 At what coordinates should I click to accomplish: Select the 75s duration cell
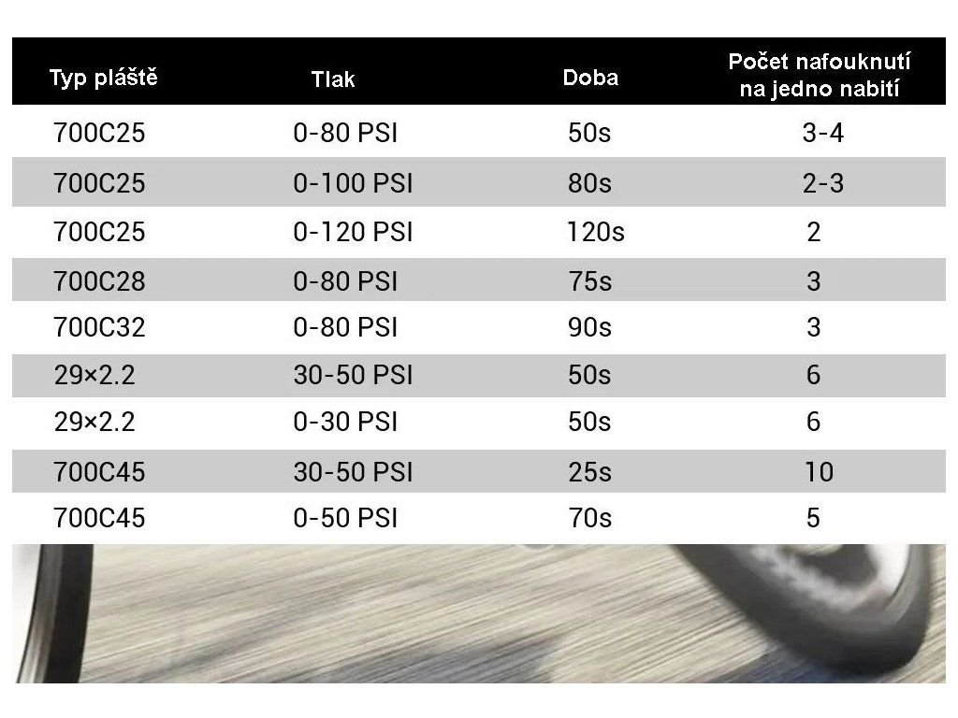[x=589, y=280]
